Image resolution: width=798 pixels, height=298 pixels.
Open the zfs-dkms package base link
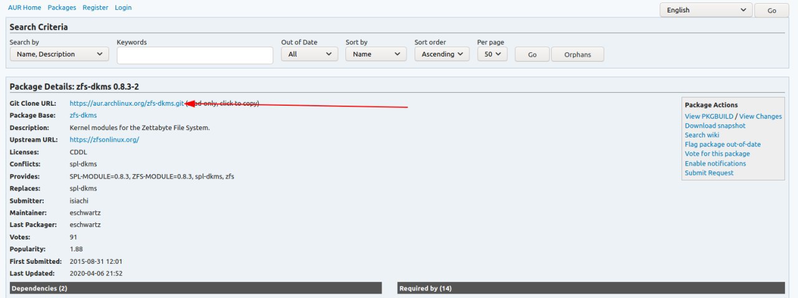click(x=83, y=116)
